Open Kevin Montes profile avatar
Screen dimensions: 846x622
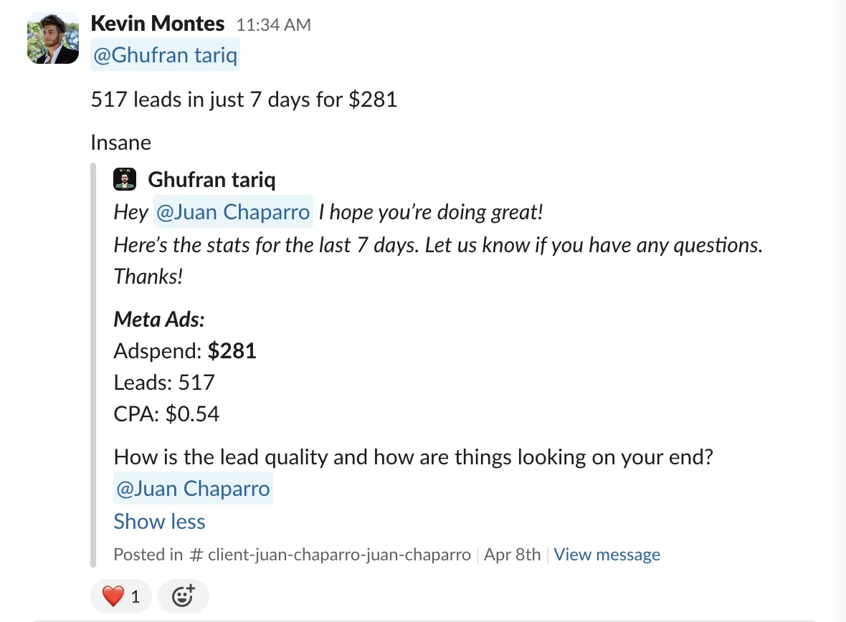click(x=53, y=38)
